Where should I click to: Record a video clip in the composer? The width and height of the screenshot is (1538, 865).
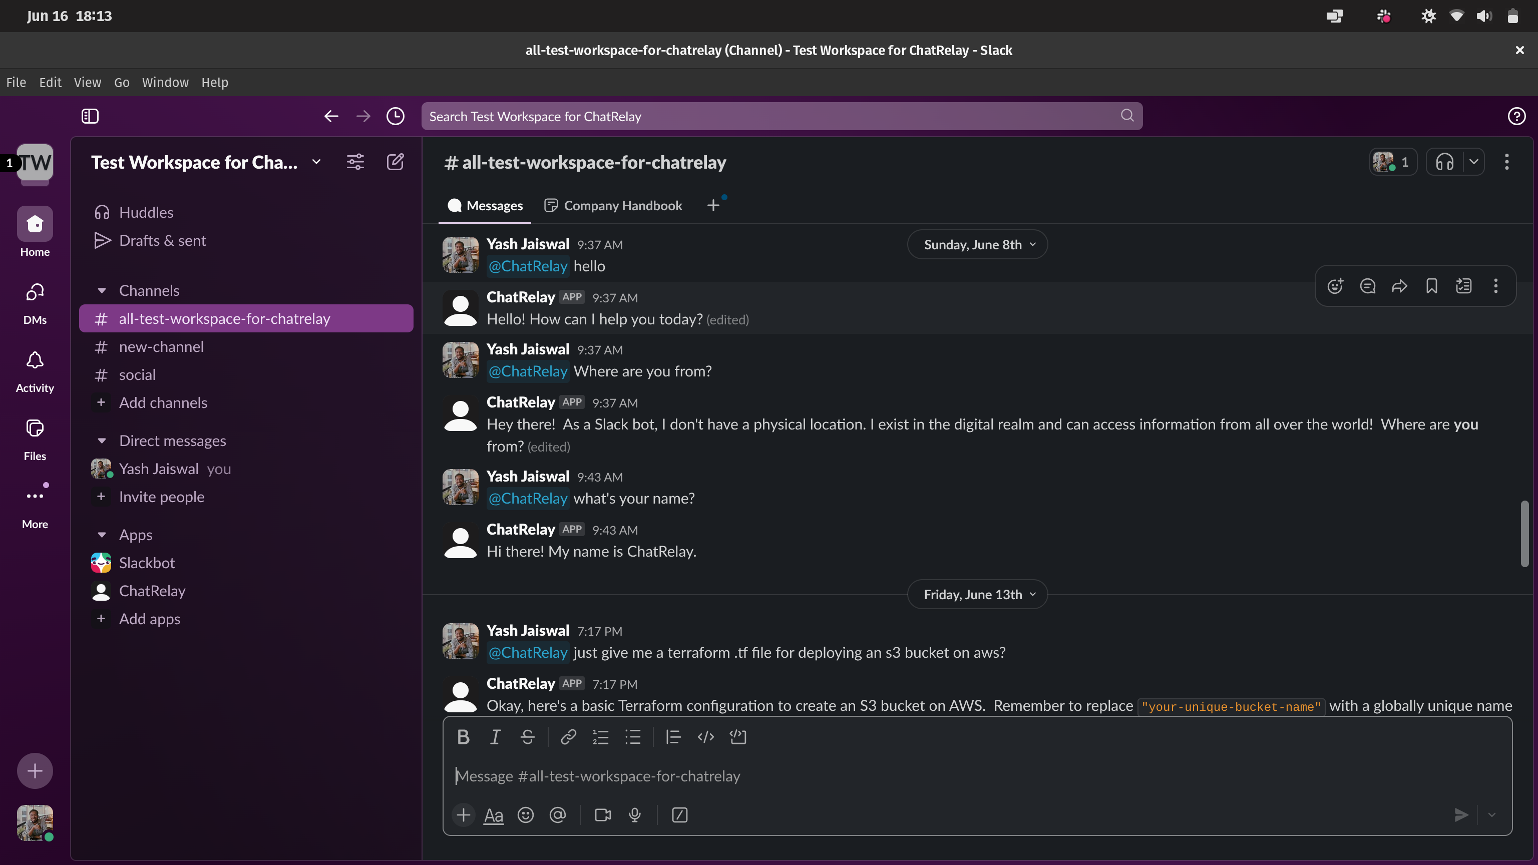pyautogui.click(x=602, y=815)
